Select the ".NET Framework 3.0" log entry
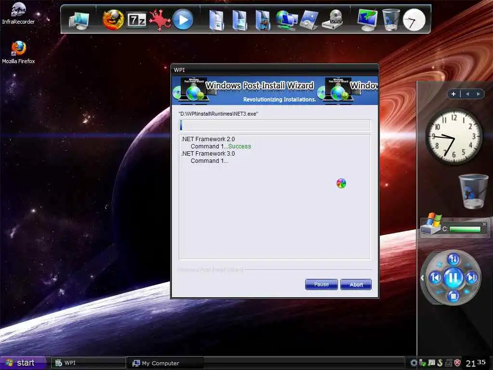The image size is (493, 370). 208,154
